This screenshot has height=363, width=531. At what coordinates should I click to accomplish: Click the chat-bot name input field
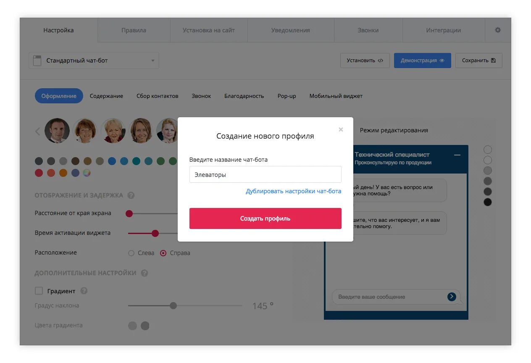[x=265, y=174]
